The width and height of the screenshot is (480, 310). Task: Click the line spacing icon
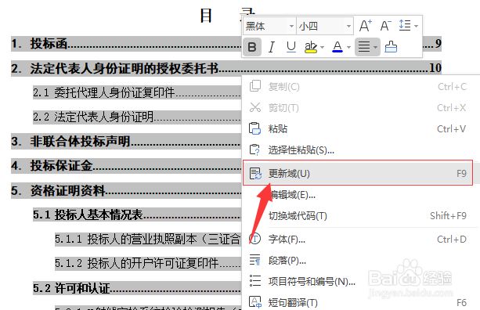pyautogui.click(x=405, y=25)
